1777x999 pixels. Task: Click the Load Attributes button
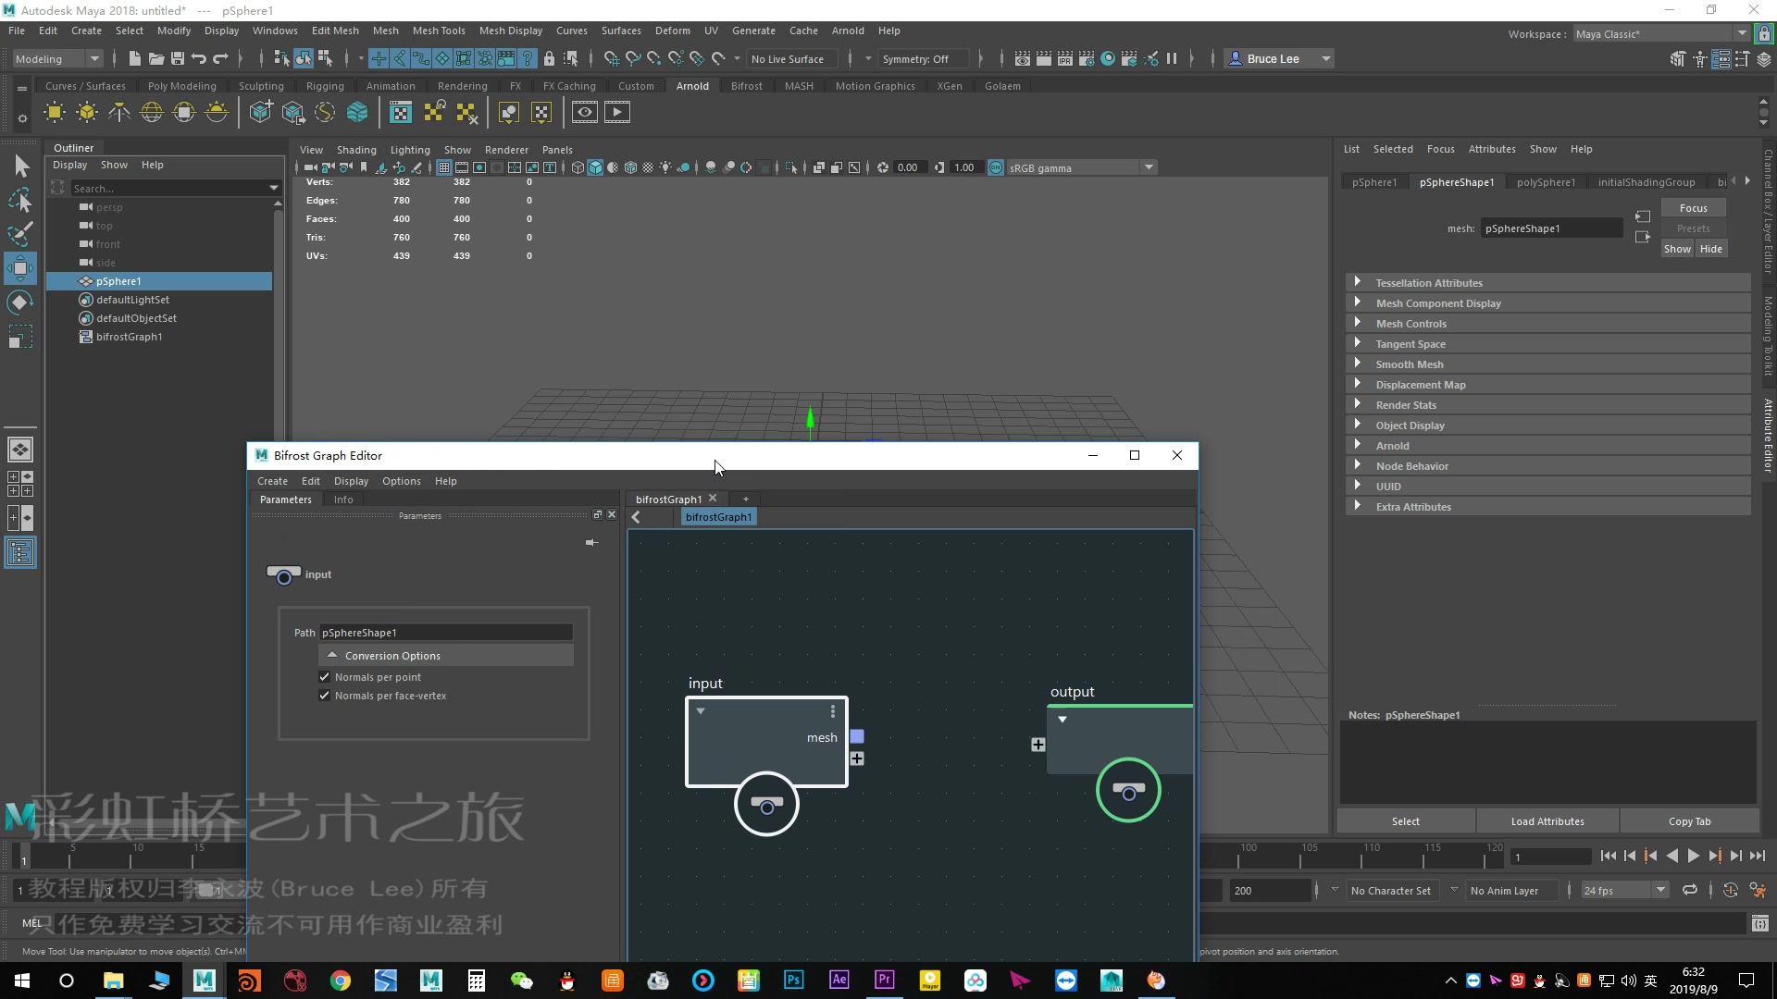pos(1547,821)
